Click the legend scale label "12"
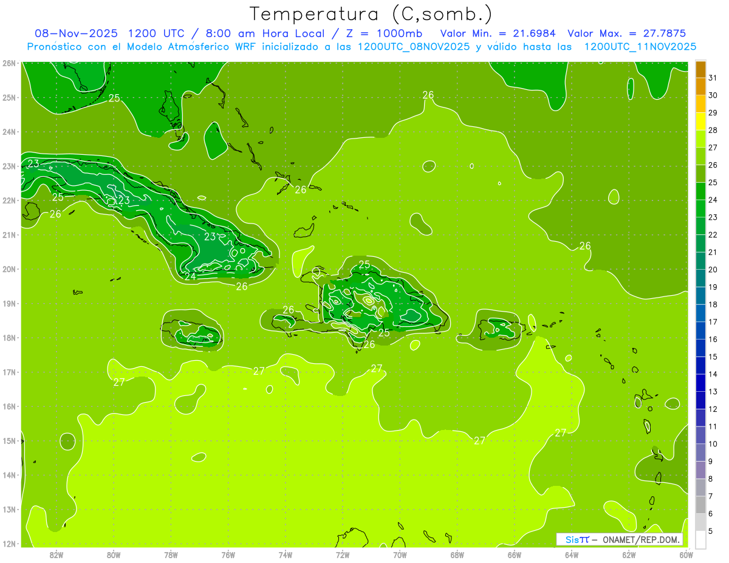This screenshot has width=729, height=563. tap(713, 409)
